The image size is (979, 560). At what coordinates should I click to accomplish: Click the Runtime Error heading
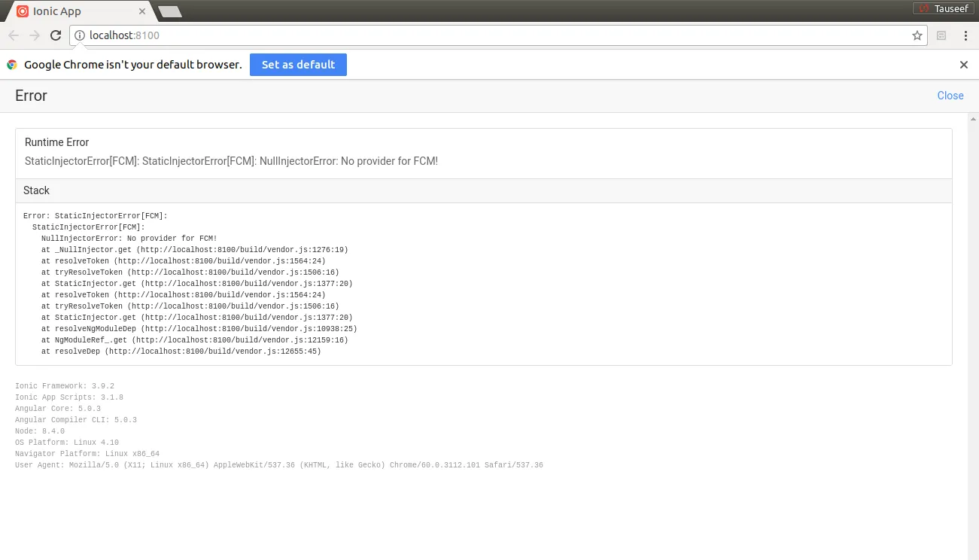coord(56,142)
